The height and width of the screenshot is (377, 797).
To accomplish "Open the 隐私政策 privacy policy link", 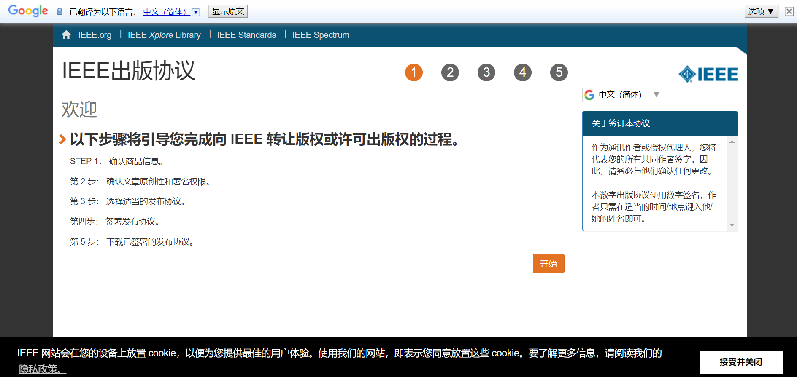I will [42, 369].
